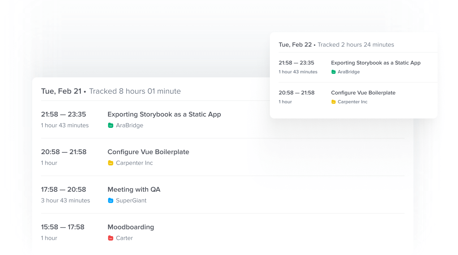Open 'Exporting Storybook as a Static App' in Feb 21 card
Viewport: 458px width, 255px height.
164,115
